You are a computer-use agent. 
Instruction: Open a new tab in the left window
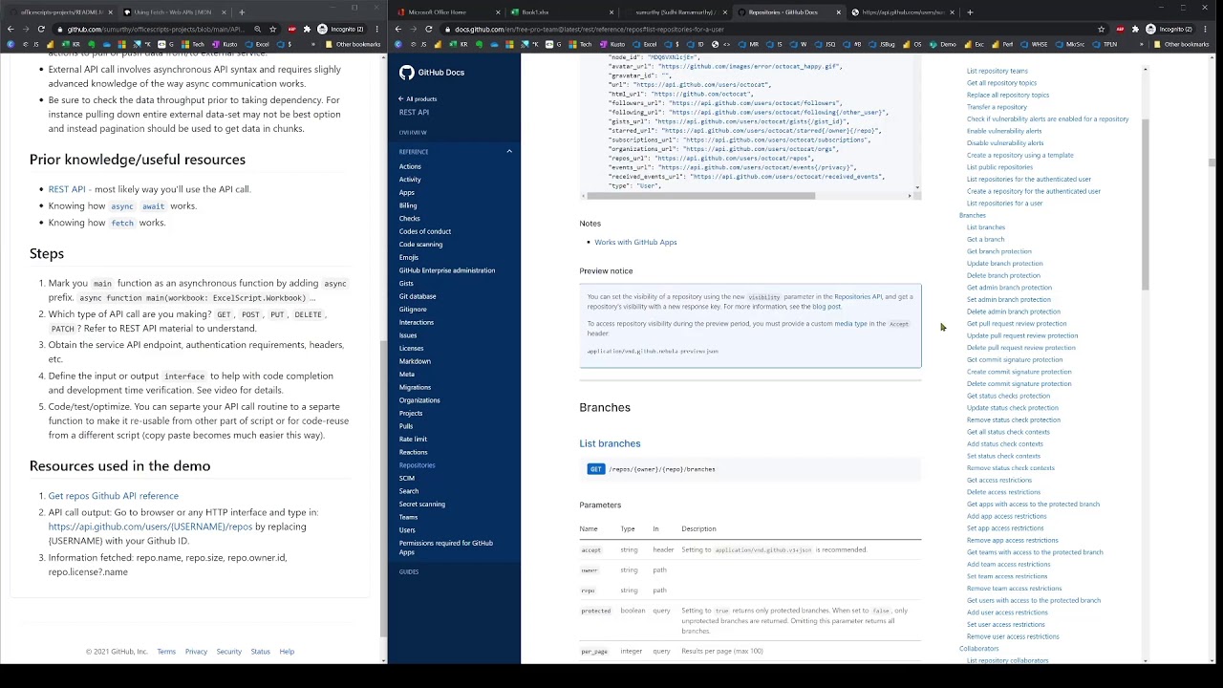(x=242, y=12)
